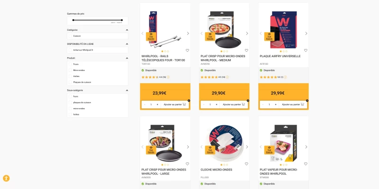Click rating info icon on TOR100 product
Viewport: 379px width, 189px height.
[x=168, y=77]
